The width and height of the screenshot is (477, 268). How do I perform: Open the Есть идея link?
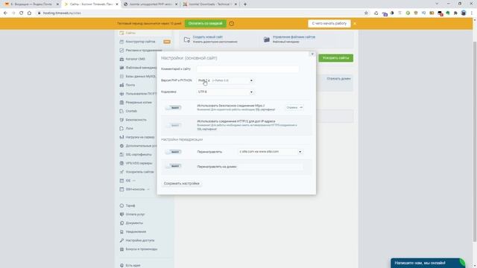coord(133,265)
